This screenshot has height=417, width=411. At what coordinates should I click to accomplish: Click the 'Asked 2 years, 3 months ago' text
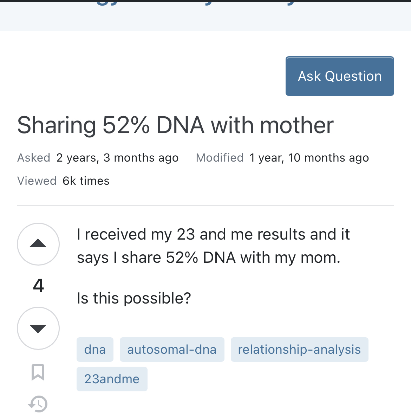(98, 158)
